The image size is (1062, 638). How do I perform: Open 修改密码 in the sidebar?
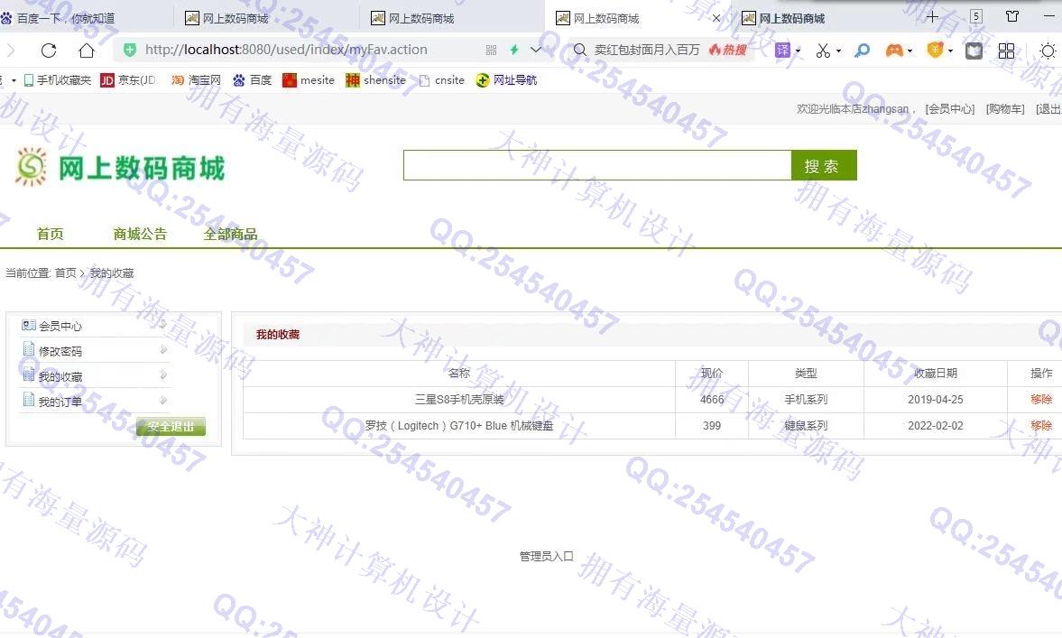click(60, 351)
